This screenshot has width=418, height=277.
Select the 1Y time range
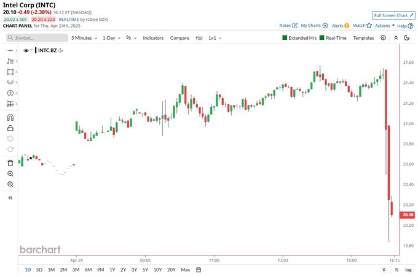tap(112, 270)
